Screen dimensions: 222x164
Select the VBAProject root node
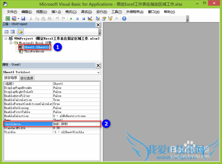[57, 39]
